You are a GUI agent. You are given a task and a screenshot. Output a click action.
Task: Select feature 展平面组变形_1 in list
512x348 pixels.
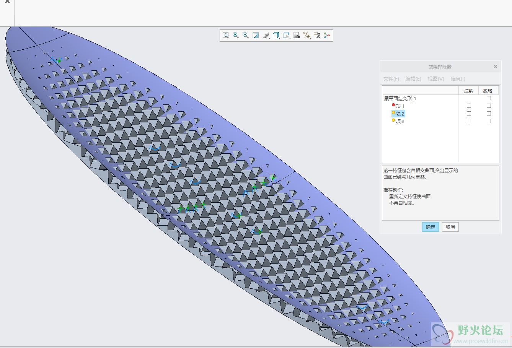[400, 98]
